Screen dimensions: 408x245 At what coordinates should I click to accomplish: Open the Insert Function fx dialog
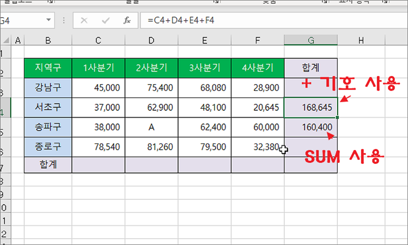(127, 21)
